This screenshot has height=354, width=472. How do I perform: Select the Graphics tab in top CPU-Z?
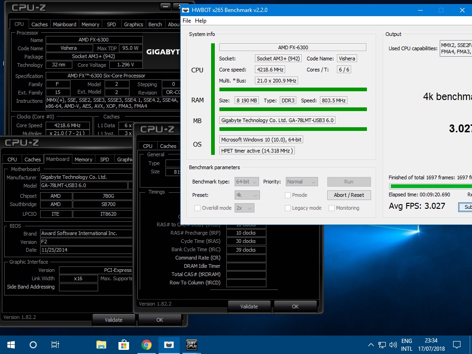[133, 24]
